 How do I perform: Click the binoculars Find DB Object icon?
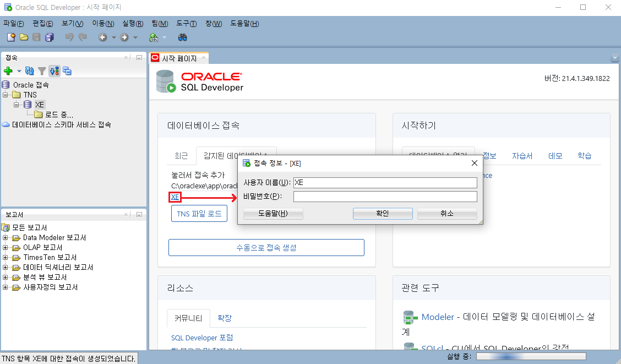[183, 37]
